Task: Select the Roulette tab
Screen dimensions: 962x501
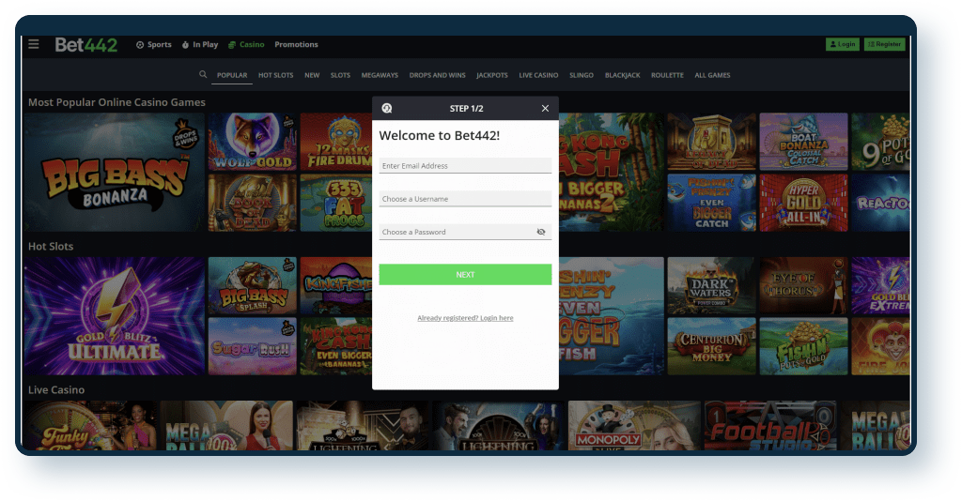Action: 667,75
